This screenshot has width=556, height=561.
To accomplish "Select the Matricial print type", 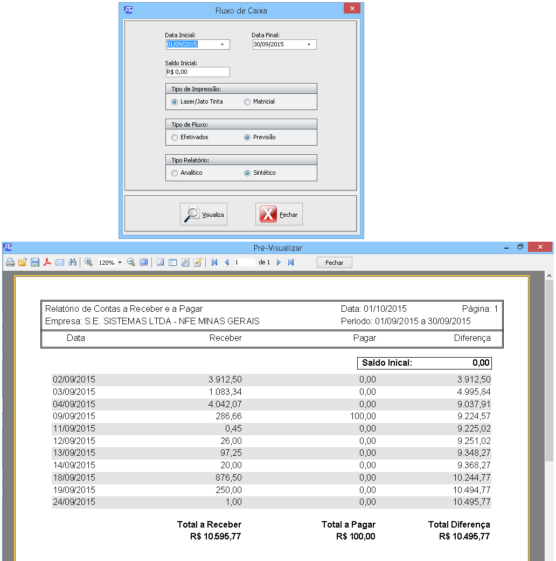I will (x=248, y=102).
